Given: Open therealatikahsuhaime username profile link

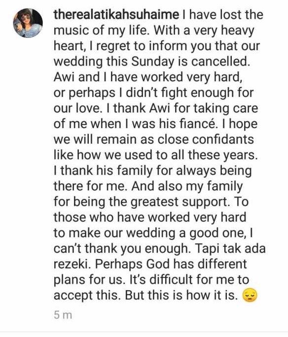Looking at the screenshot, I should pos(116,15).
